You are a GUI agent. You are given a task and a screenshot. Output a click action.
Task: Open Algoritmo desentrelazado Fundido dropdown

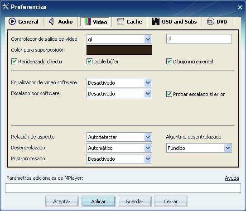pos(199,148)
